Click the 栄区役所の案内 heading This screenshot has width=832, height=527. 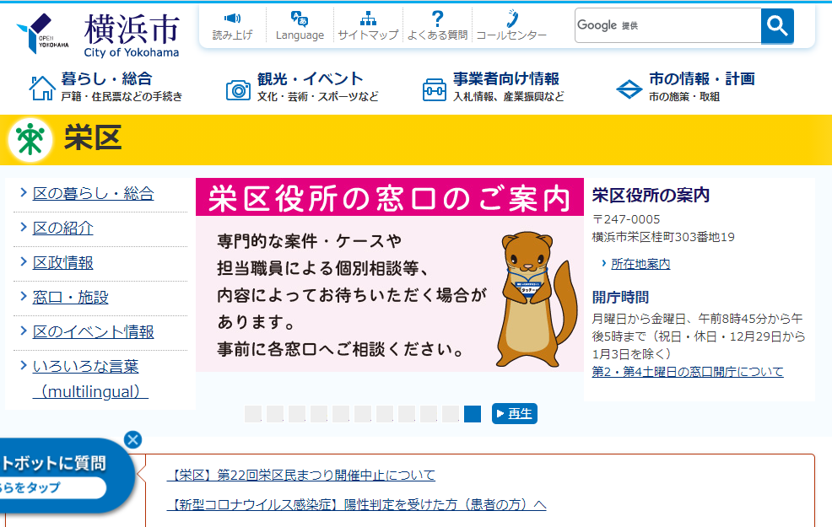(x=651, y=195)
